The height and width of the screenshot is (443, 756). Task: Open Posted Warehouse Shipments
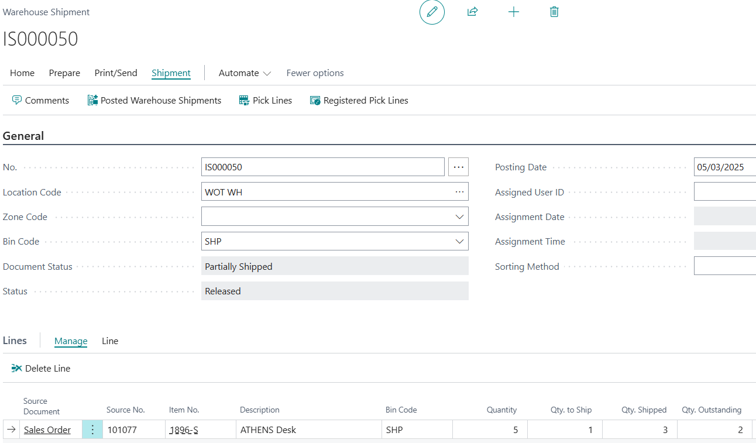[x=154, y=101]
